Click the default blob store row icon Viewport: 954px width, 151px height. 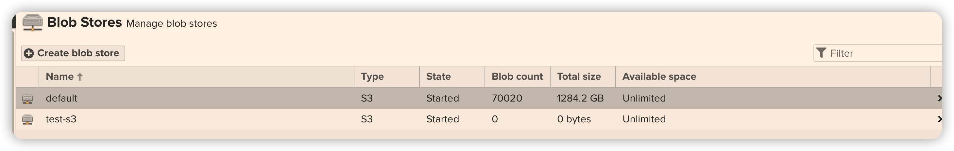[27, 99]
